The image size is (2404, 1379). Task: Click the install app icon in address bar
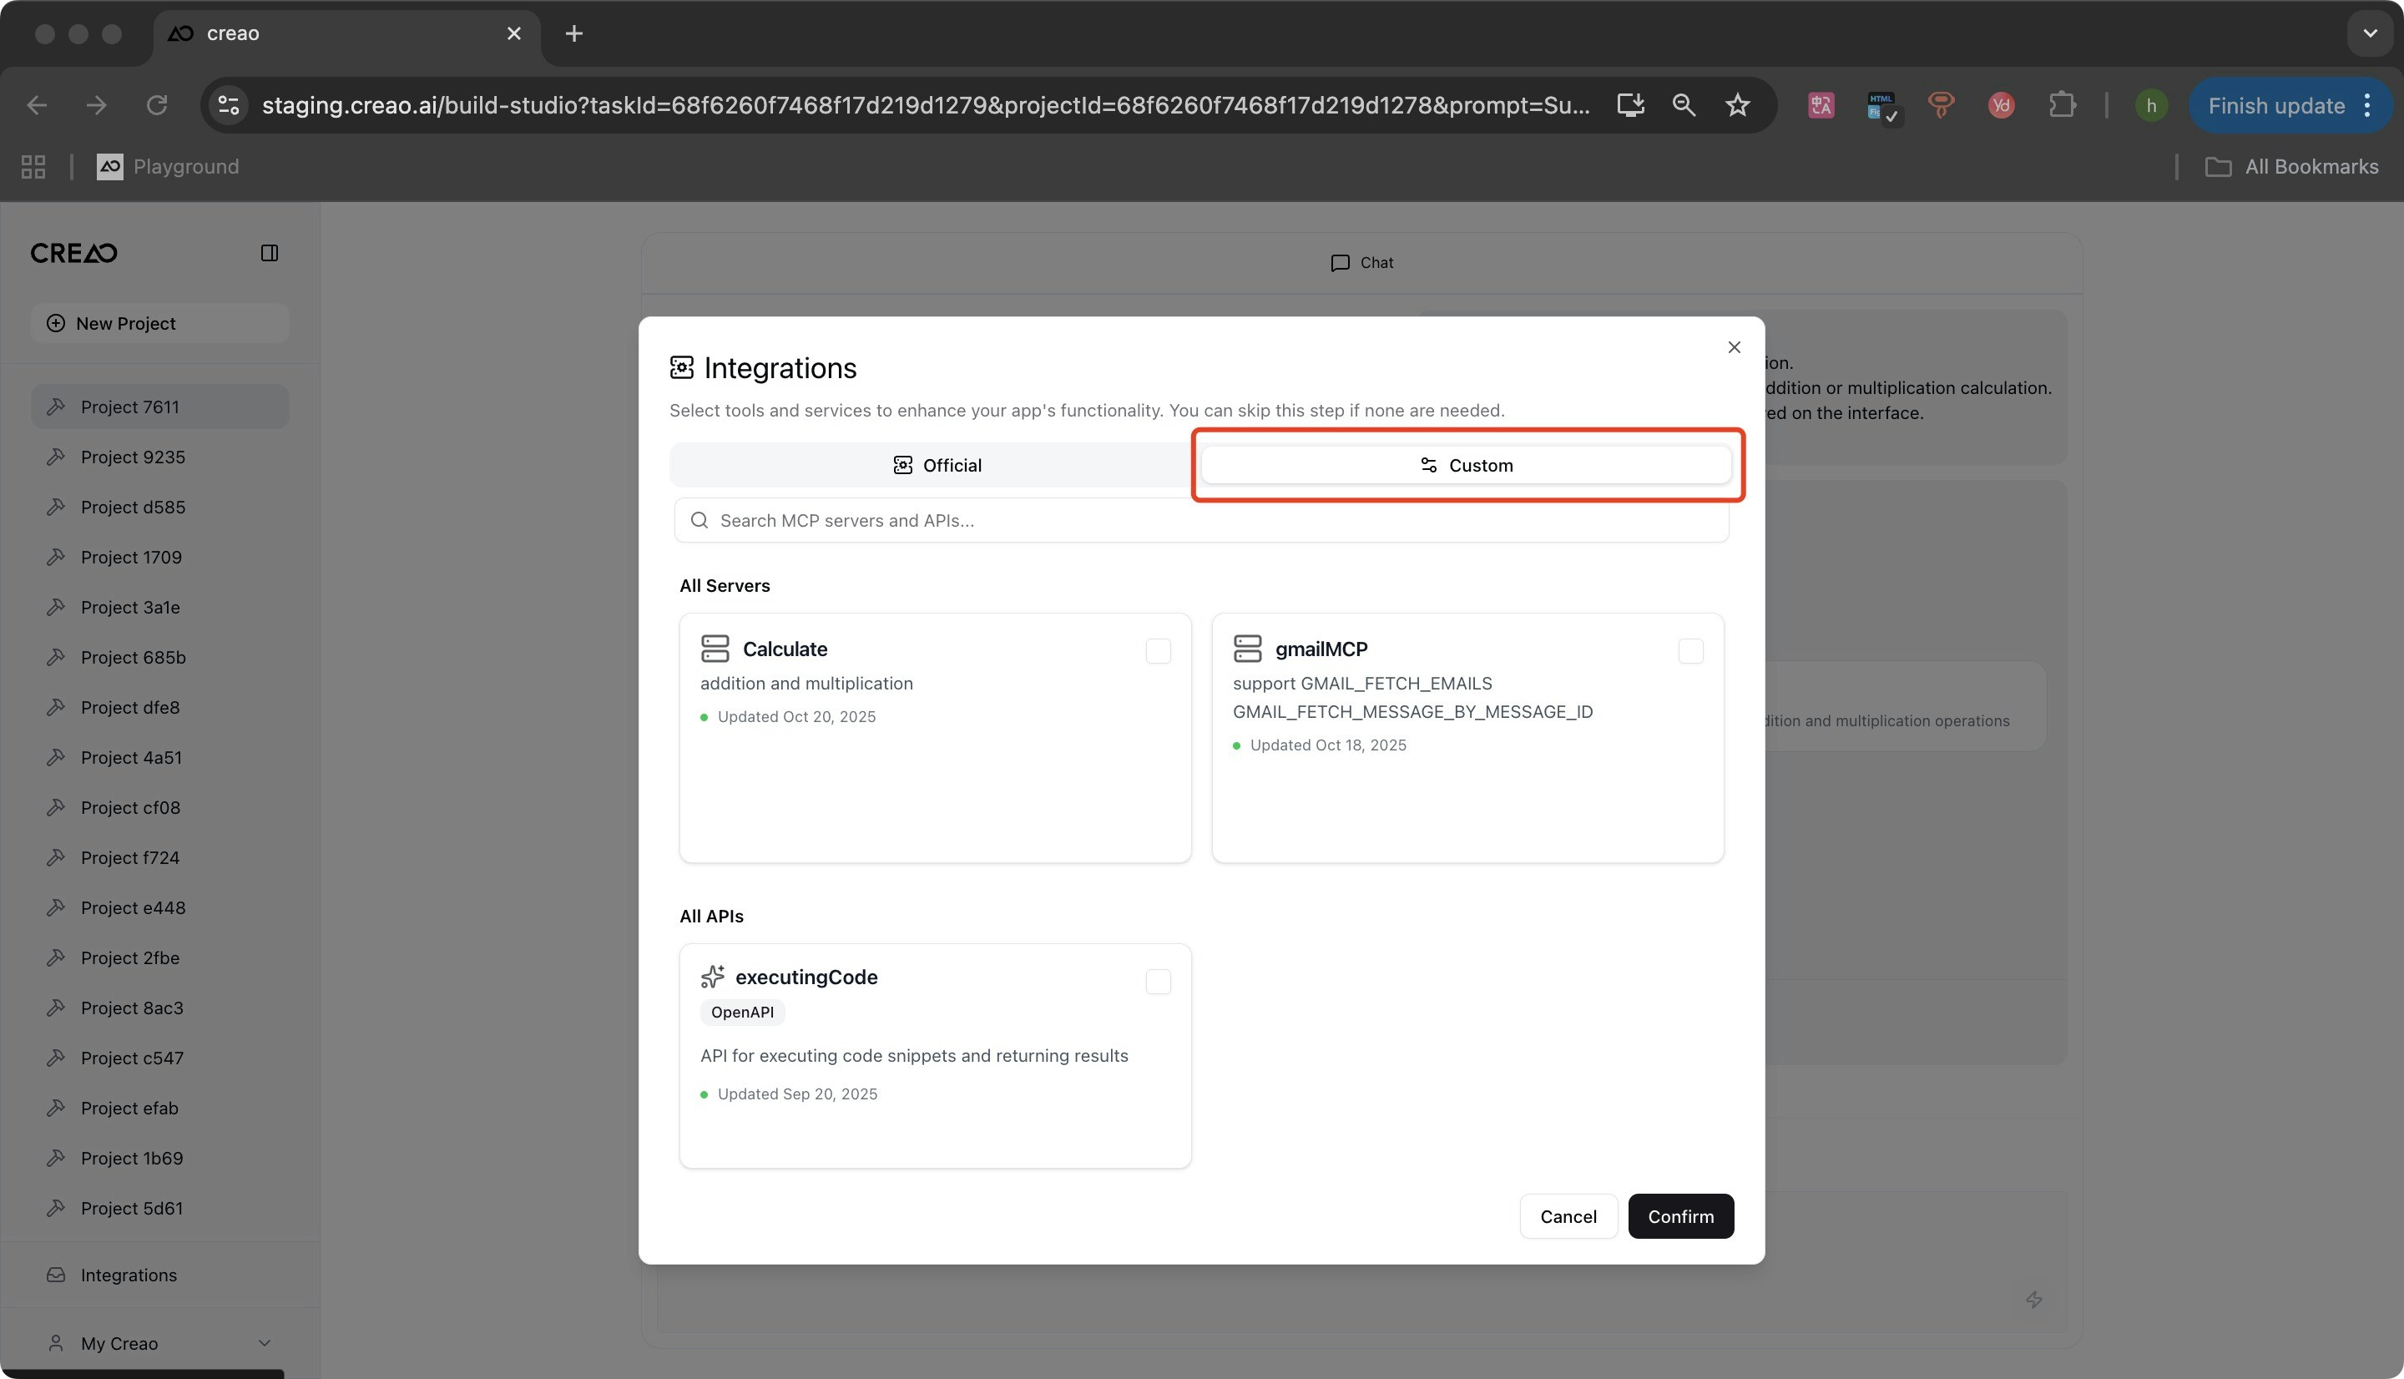pos(1629,105)
